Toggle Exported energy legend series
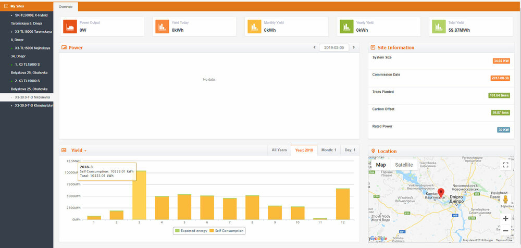Image resolution: width=521 pixels, height=248 pixels. click(192, 230)
